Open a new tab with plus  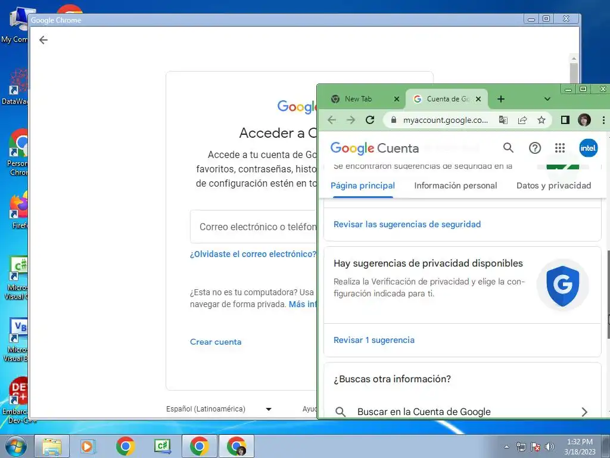[x=501, y=99]
